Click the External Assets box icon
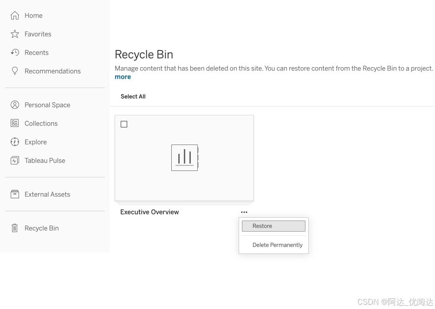Viewport: 435px width, 309px height. coord(15,195)
